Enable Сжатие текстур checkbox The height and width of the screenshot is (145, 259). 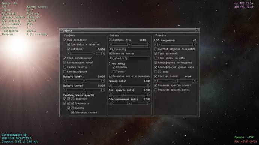[x=65, y=67]
